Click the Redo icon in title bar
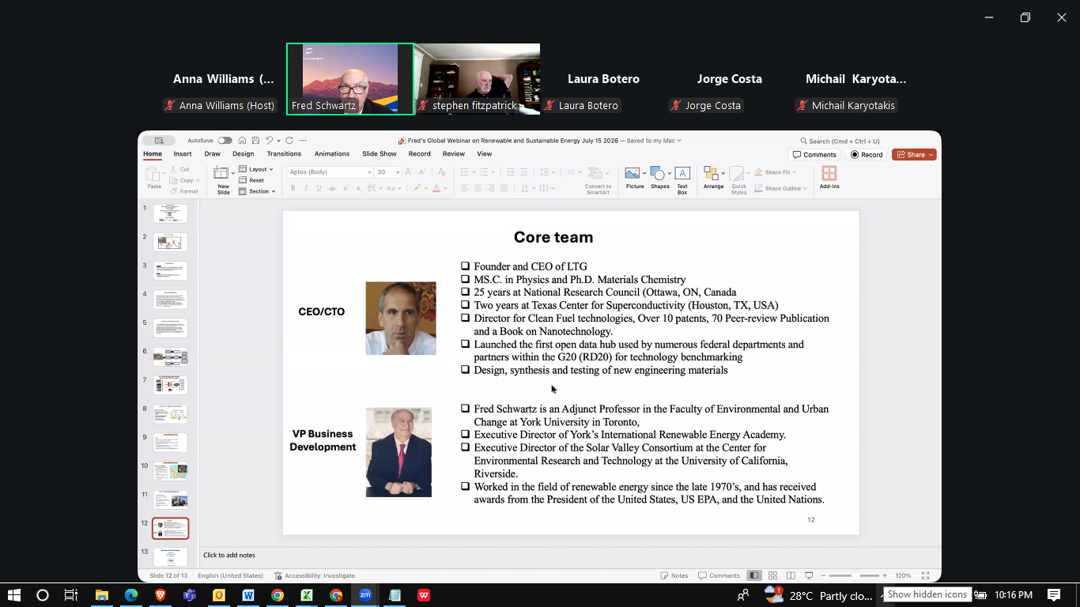This screenshot has width=1080, height=607. [289, 141]
